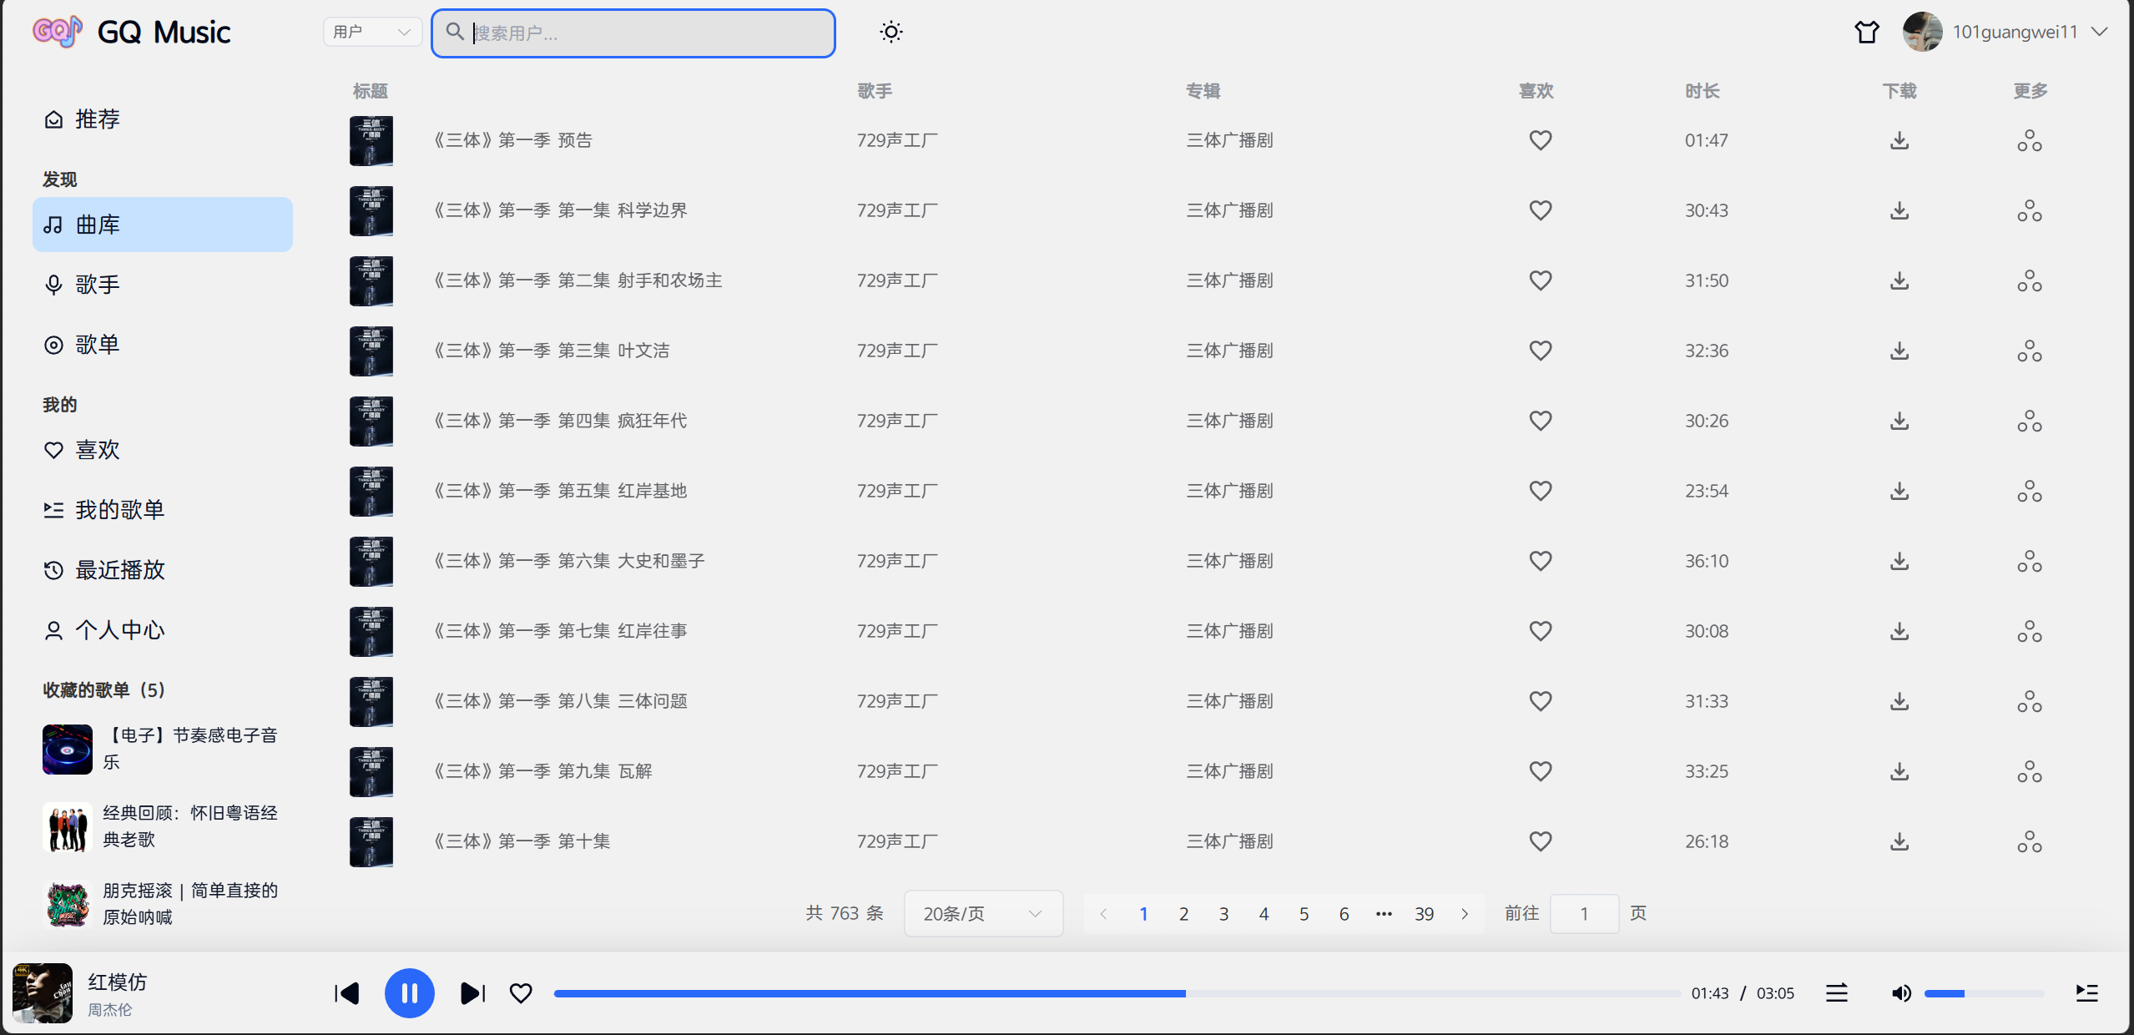This screenshot has height=1035, width=2134.
Task: Toggle light/dark mode sun icon
Action: [x=890, y=32]
